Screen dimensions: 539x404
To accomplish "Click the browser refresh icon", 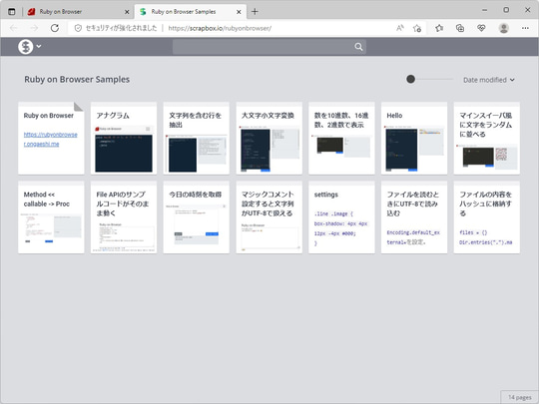I will pyautogui.click(x=55, y=28).
